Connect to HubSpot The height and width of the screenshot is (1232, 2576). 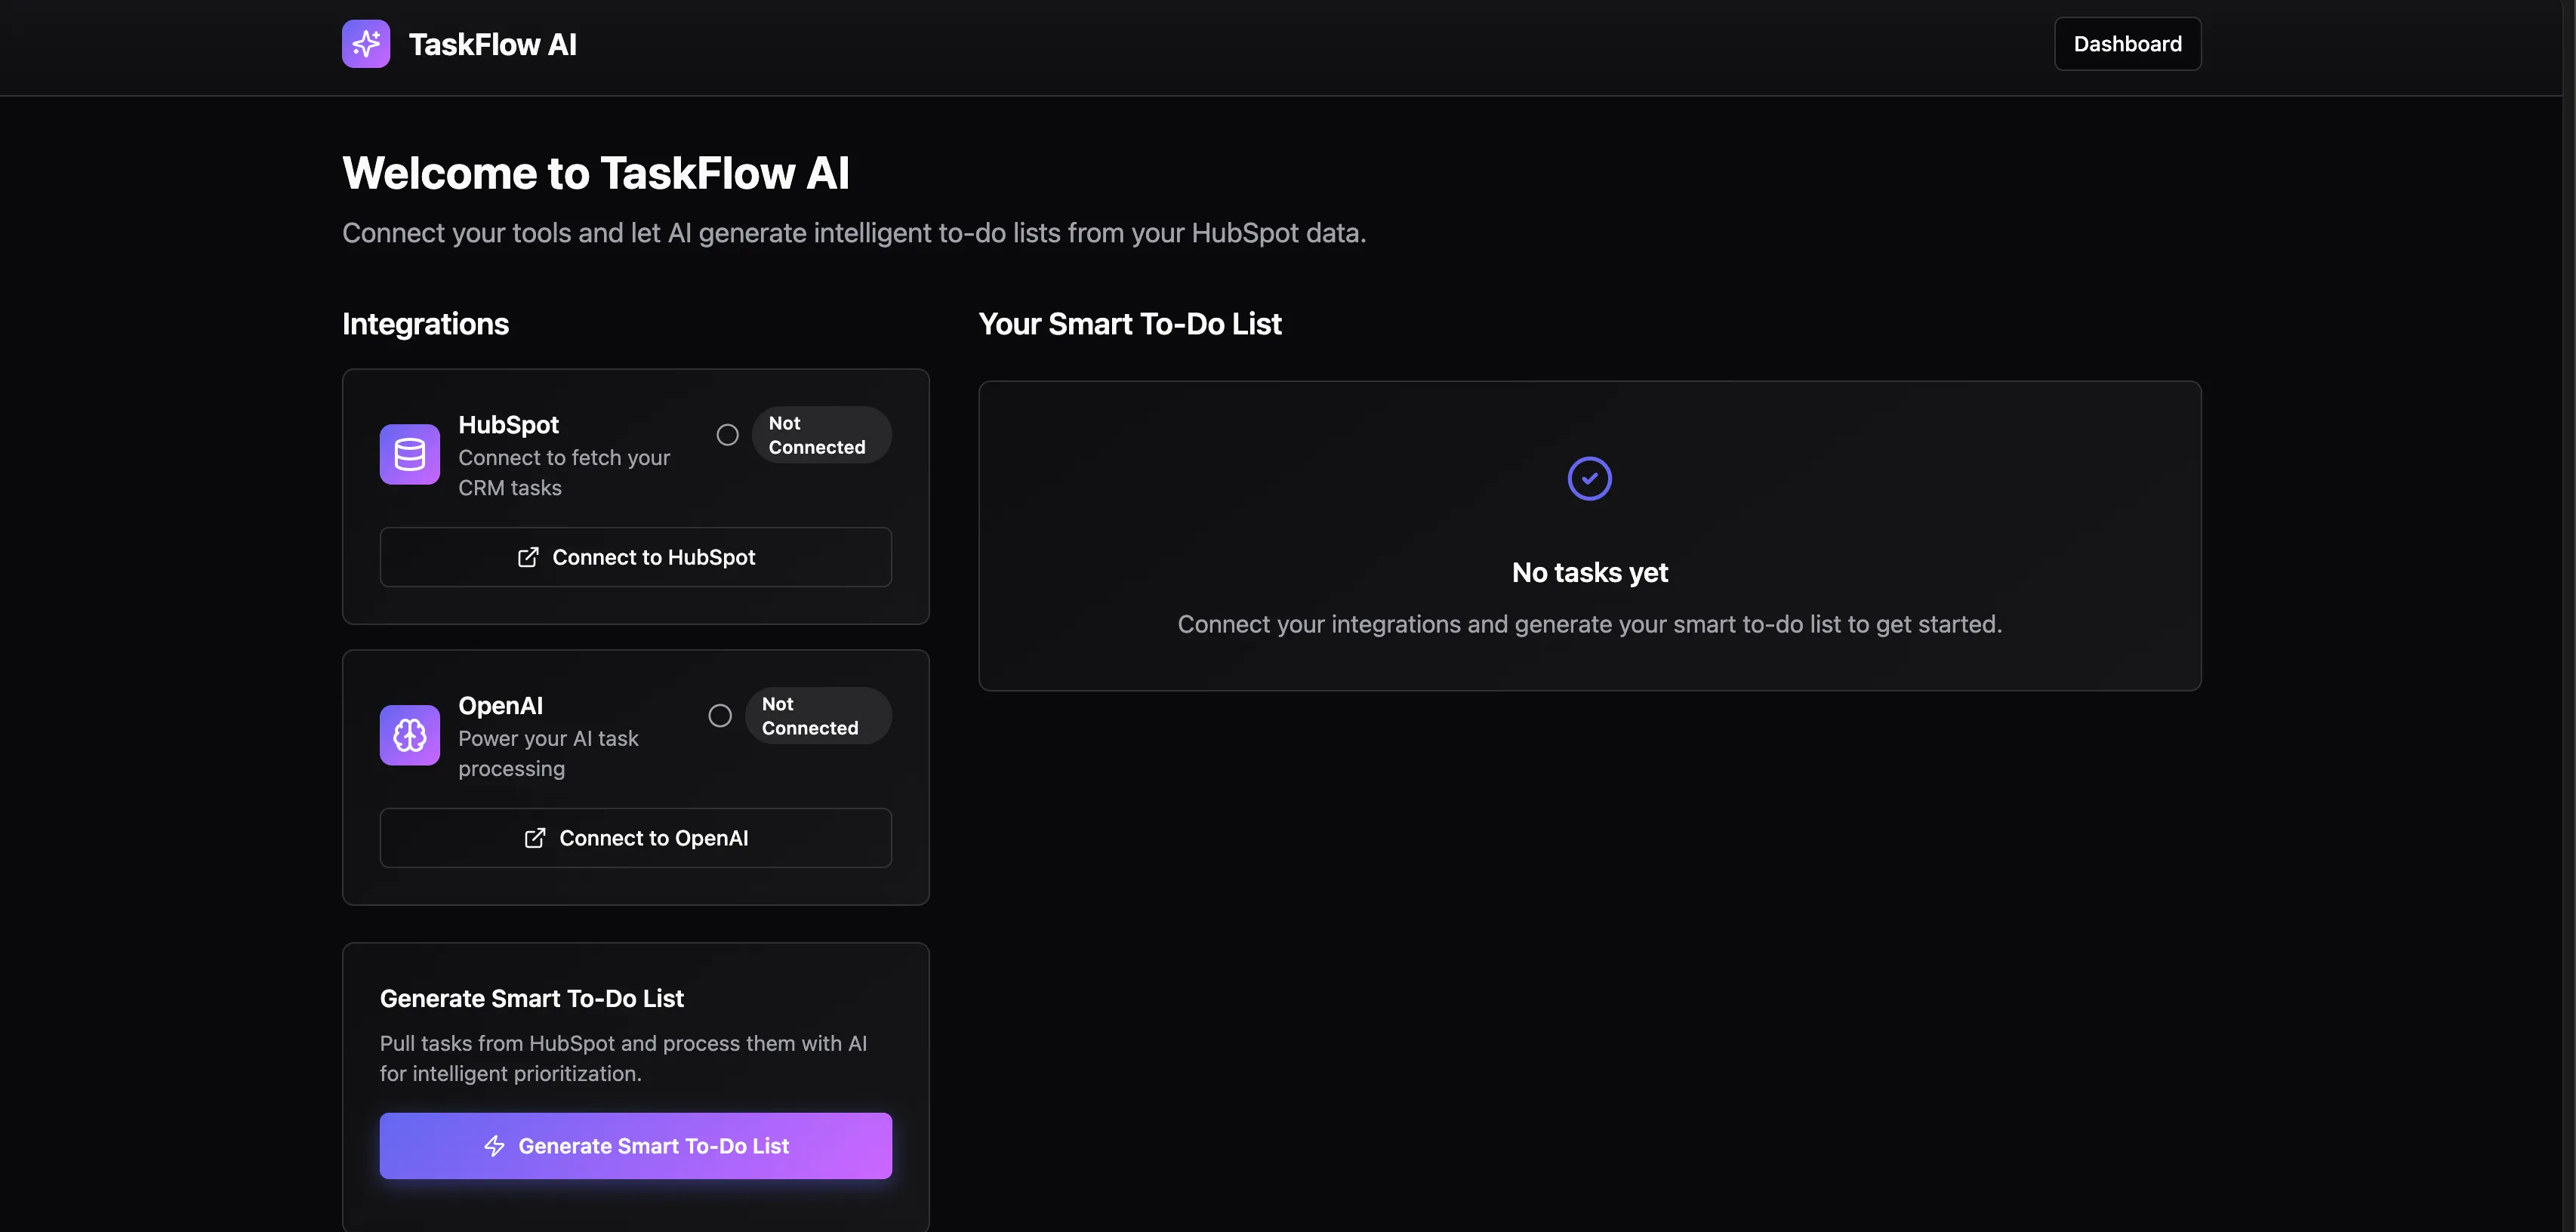tap(636, 557)
